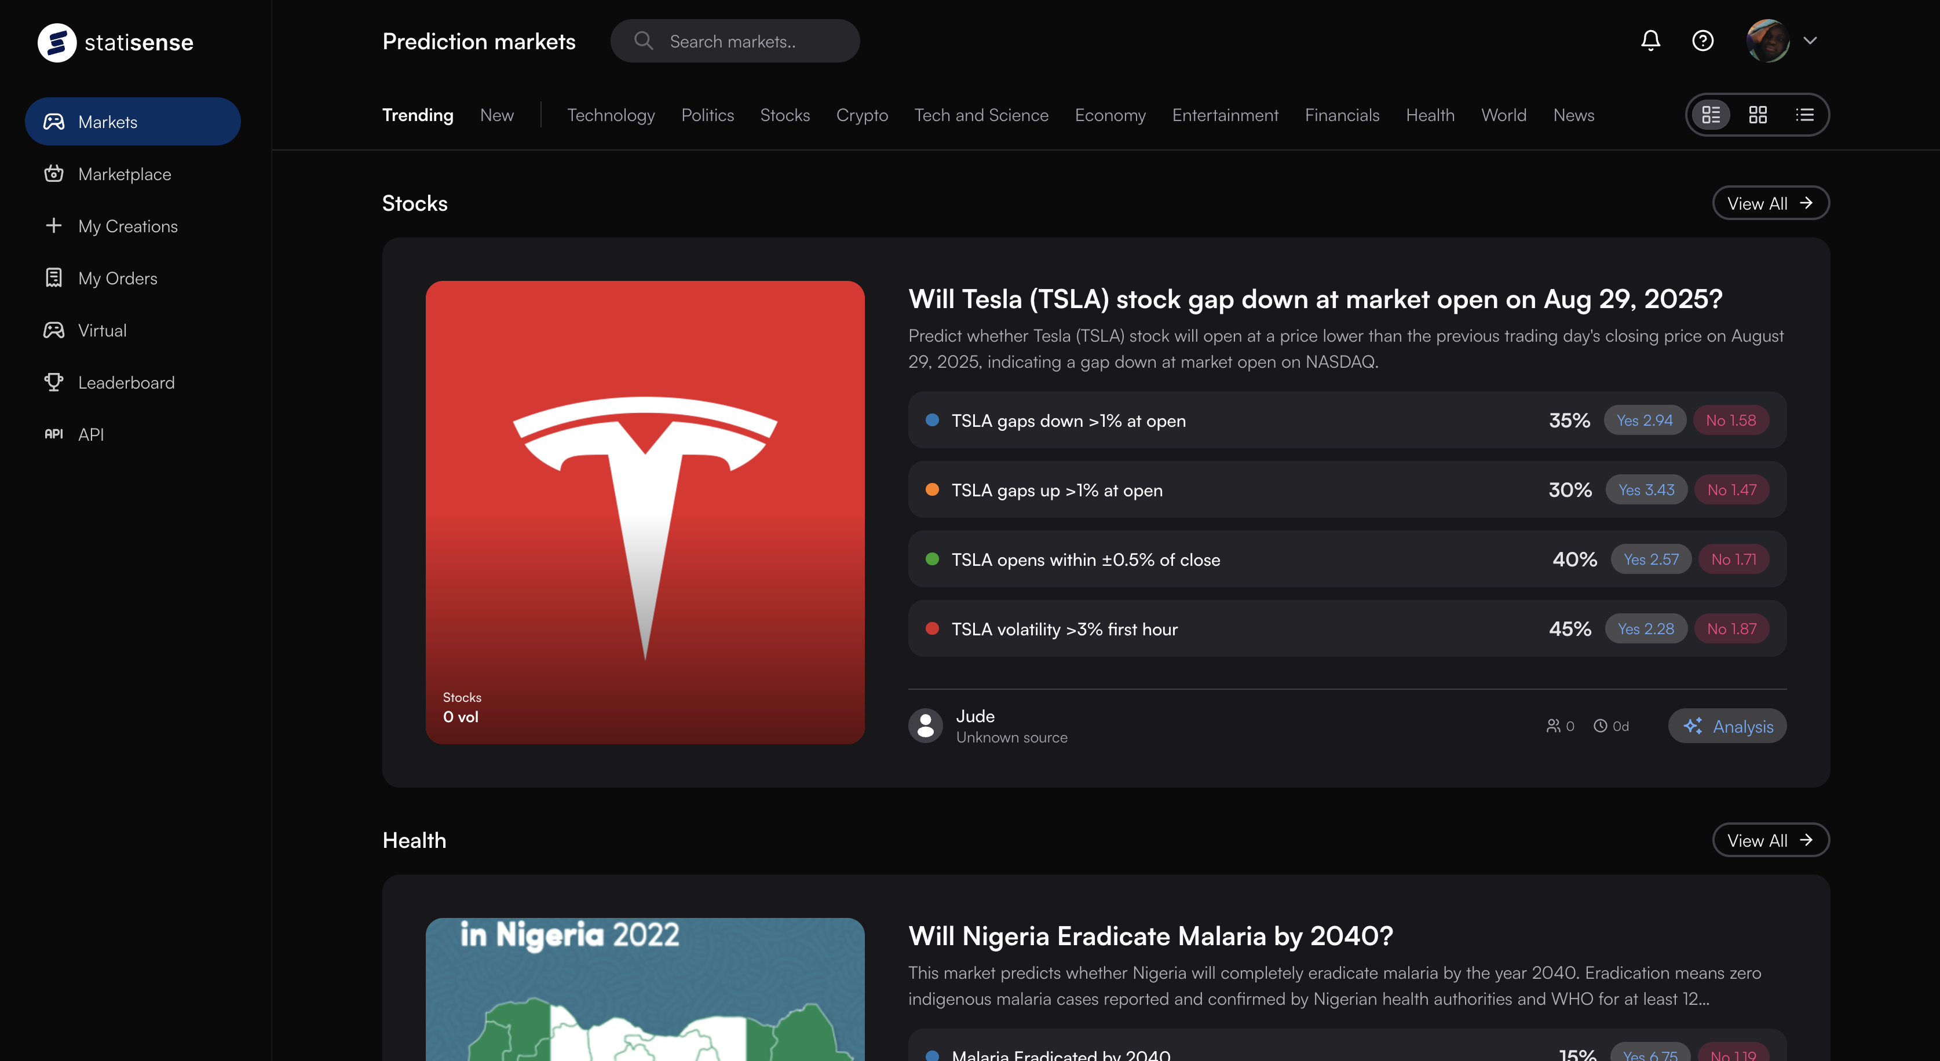This screenshot has width=1940, height=1061.
Task: Click No 1.58 for TSLA gaps down
Action: [x=1731, y=420]
